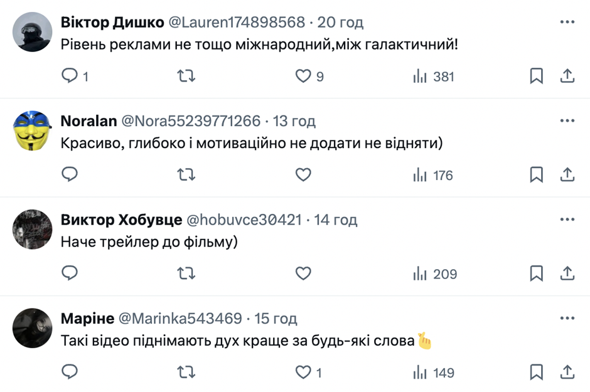Open Noralan's profile avatar
The image size is (590, 392).
click(x=32, y=130)
